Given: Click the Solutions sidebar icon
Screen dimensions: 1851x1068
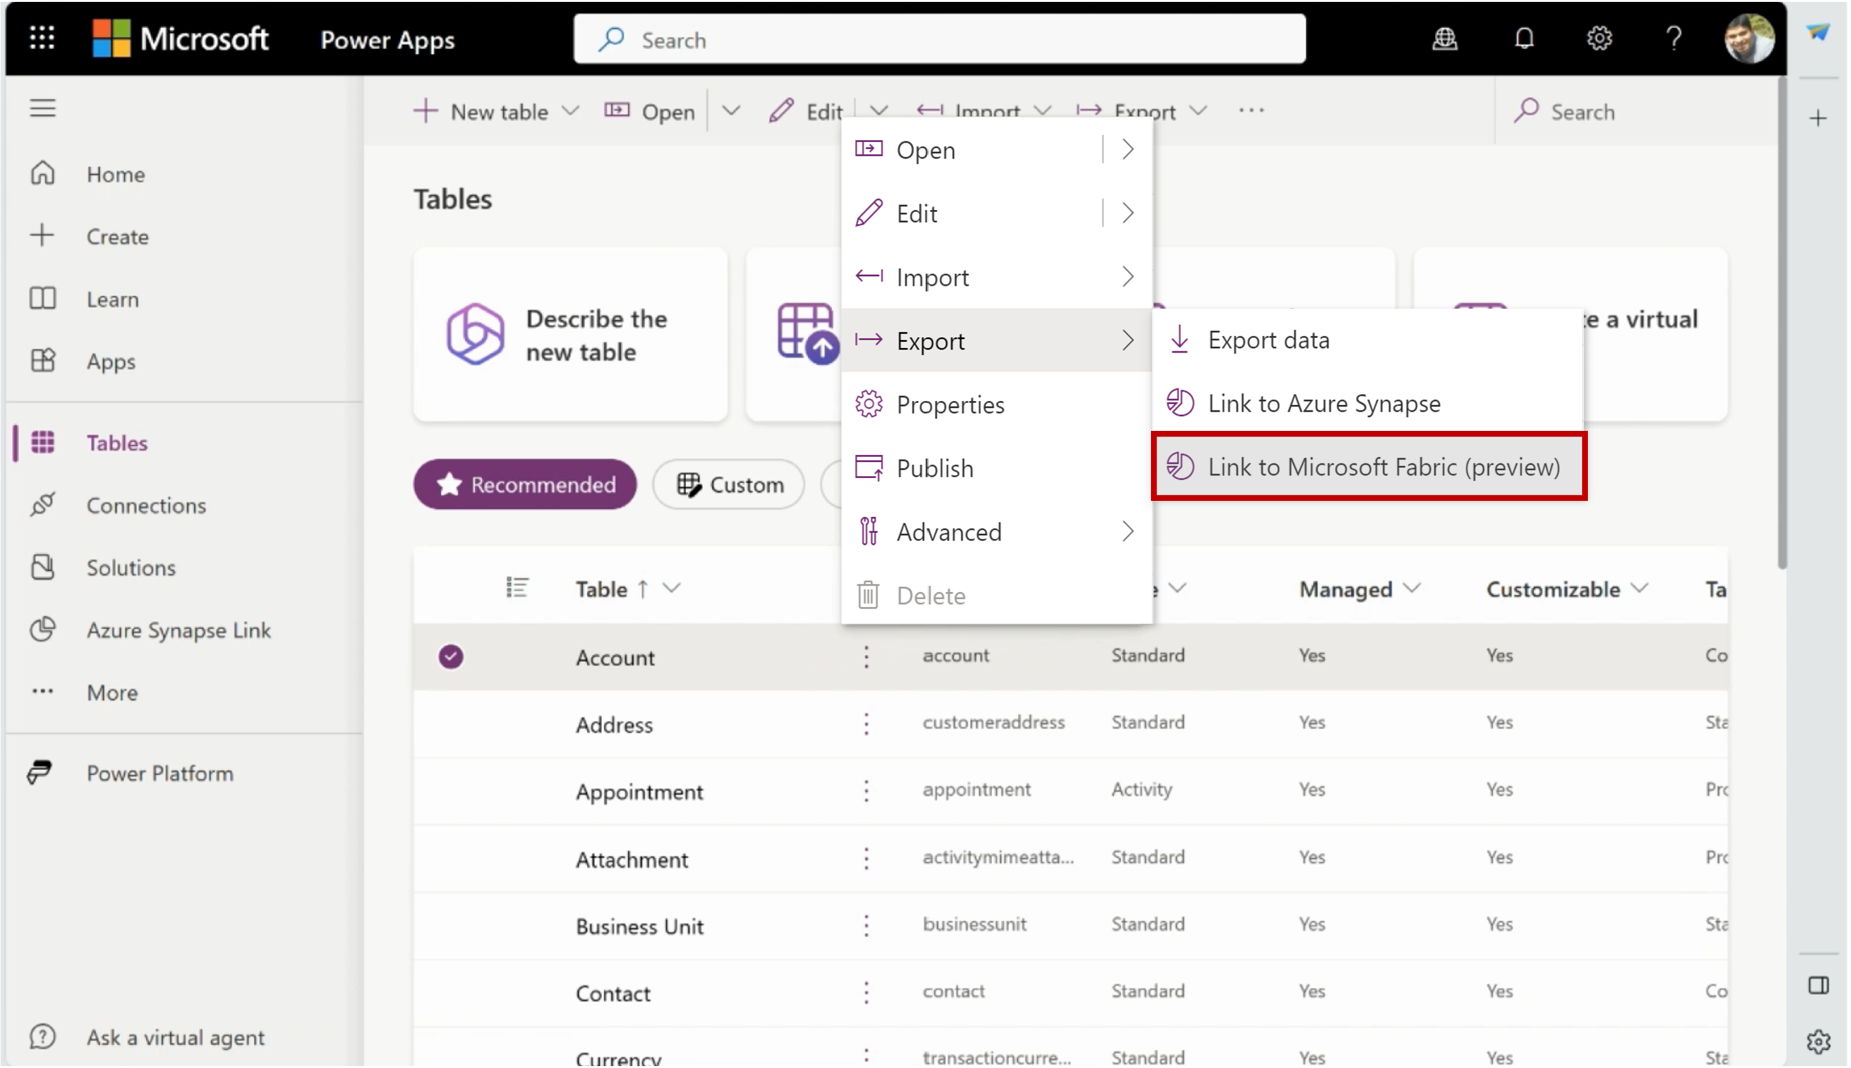Looking at the screenshot, I should [x=43, y=567].
